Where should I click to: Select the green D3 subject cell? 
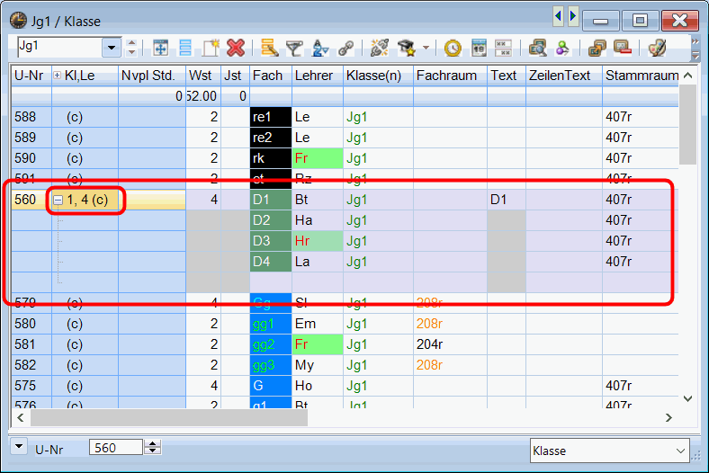click(x=270, y=241)
